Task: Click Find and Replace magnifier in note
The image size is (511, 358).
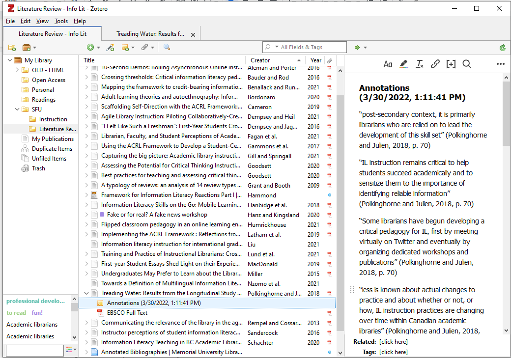Action: [467, 64]
